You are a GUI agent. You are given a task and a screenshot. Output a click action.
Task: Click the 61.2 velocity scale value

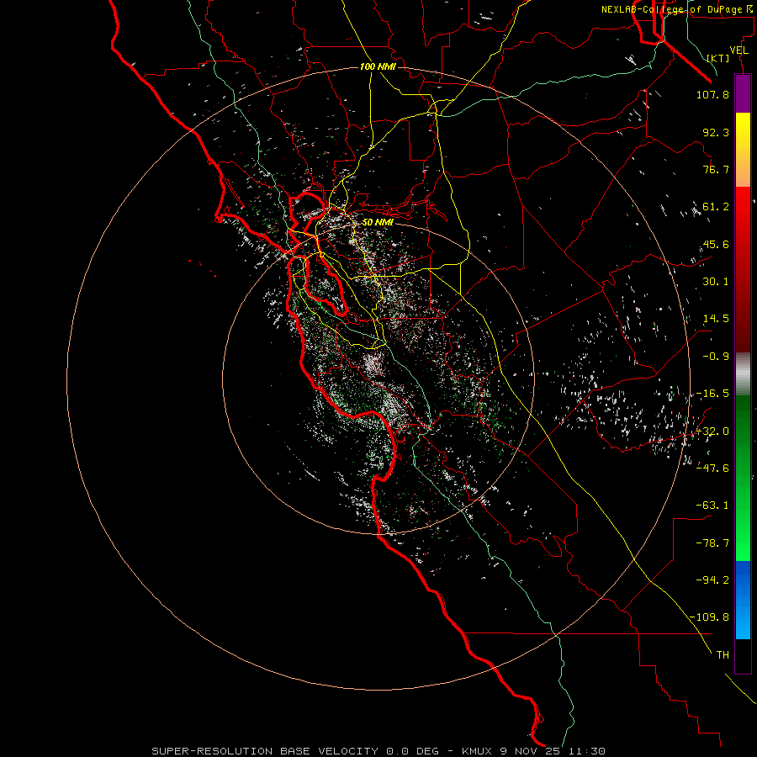pyautogui.click(x=716, y=207)
